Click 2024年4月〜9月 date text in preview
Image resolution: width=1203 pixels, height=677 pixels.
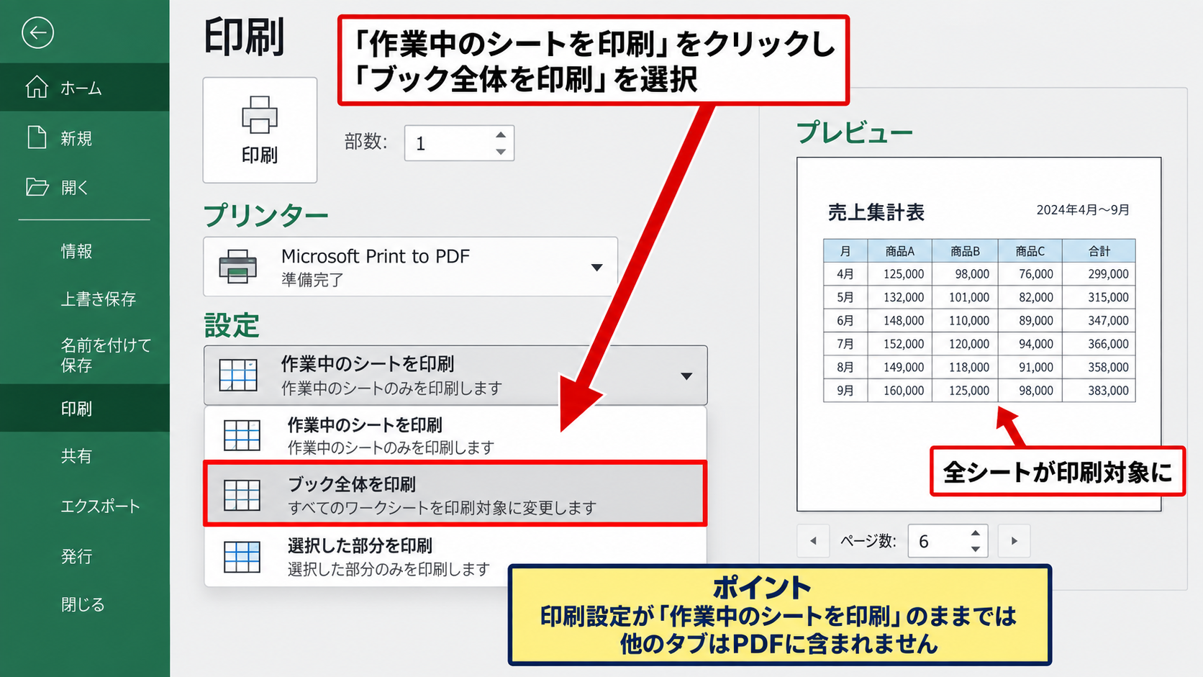tap(1083, 210)
